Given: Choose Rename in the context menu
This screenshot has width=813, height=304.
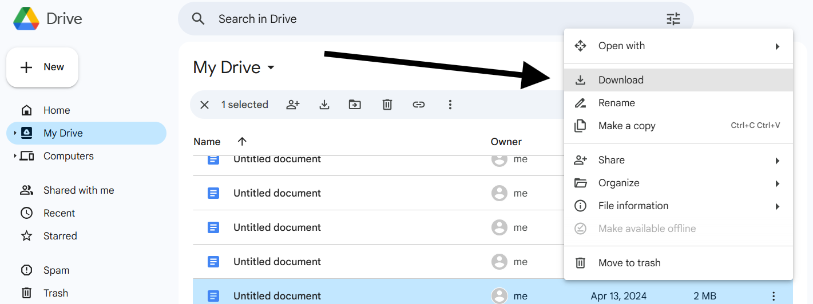Looking at the screenshot, I should 616,103.
